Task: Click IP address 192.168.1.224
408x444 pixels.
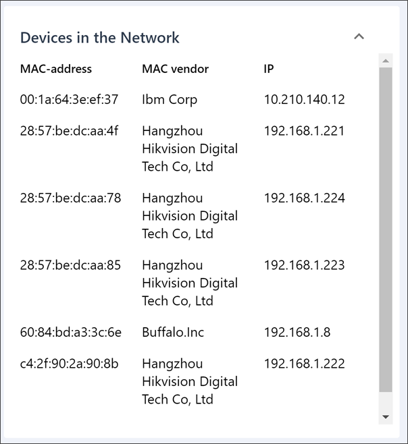Action: pos(304,198)
